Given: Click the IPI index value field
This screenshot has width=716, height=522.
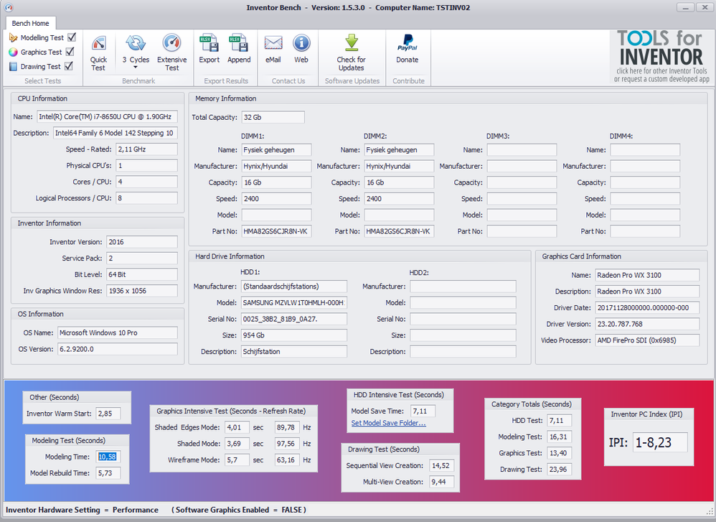Looking at the screenshot, I should [x=660, y=442].
